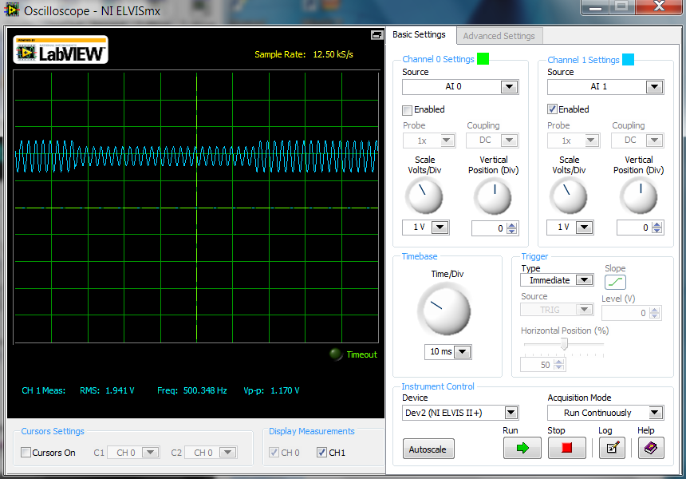Switch to Basic Settings tab
686x479 pixels.
point(419,34)
